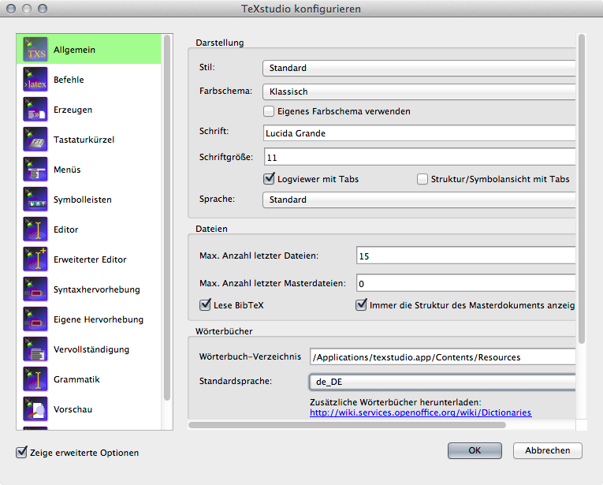Toggle Lese BibTeX checkbox

(205, 305)
